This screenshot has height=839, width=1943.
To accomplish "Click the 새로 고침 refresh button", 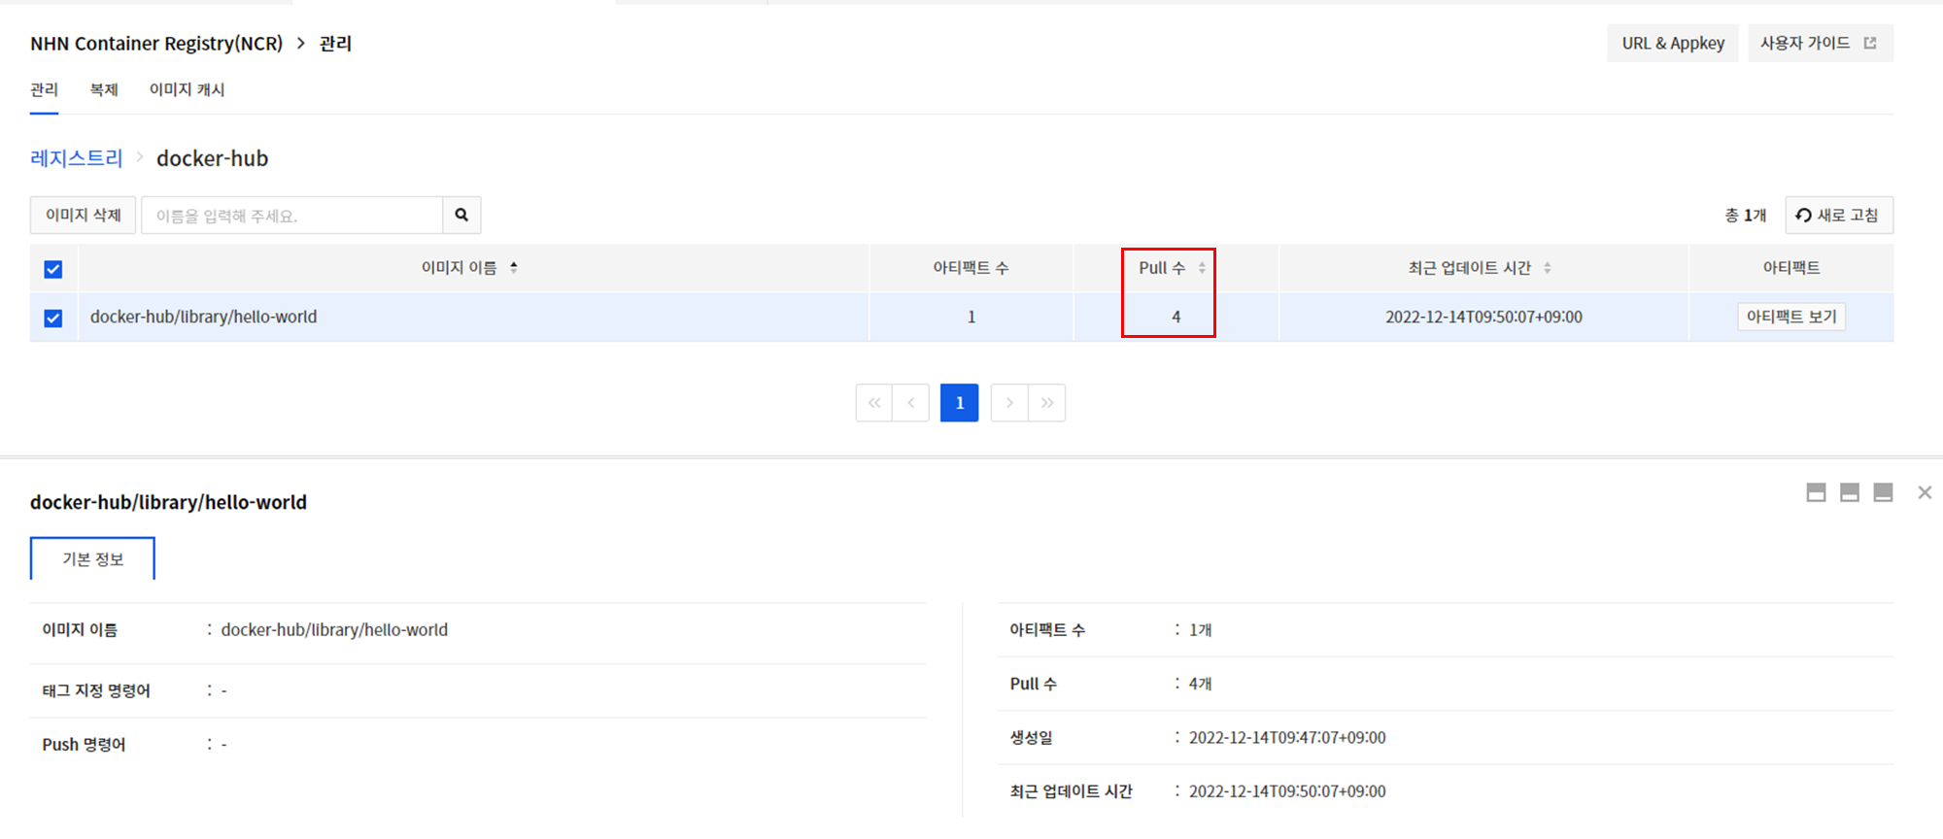I will [x=1838, y=215].
